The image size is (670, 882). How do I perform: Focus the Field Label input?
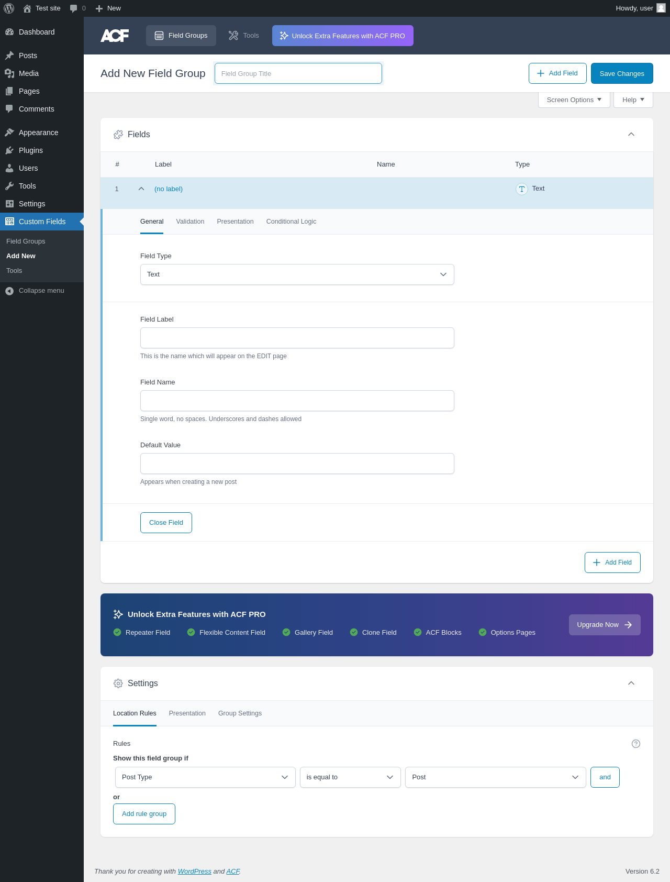click(x=297, y=338)
